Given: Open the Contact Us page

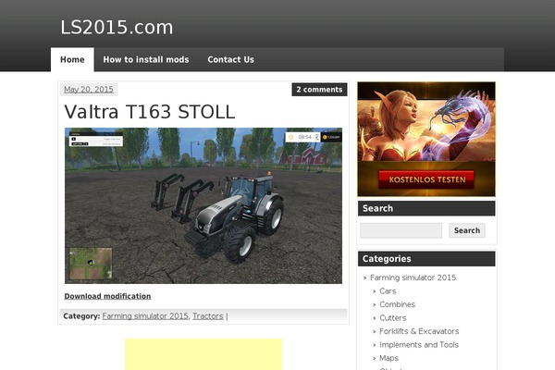Looking at the screenshot, I should pos(230,59).
